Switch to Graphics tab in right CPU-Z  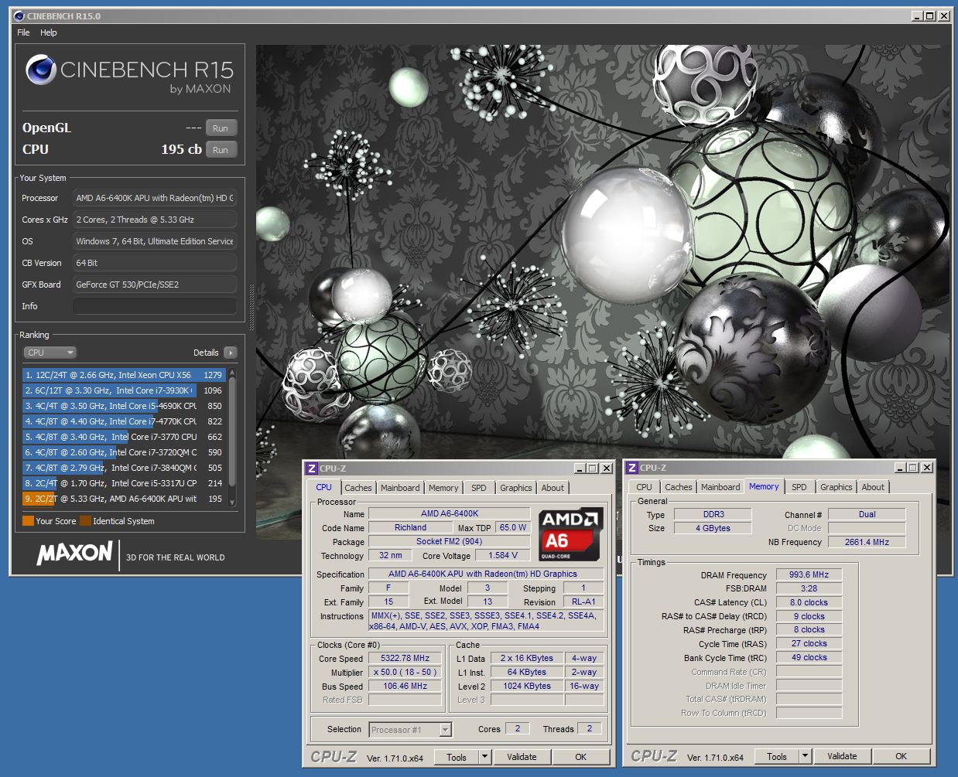point(836,487)
